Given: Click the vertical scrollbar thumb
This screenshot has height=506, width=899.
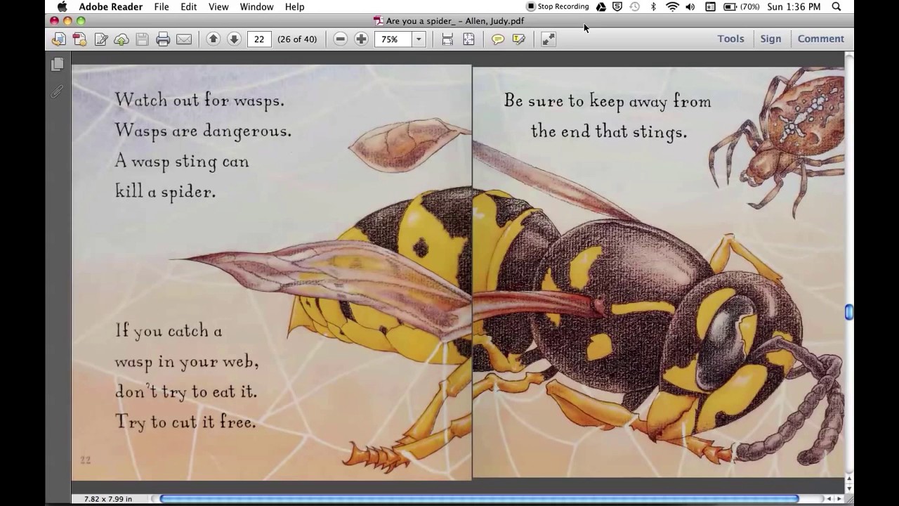Looking at the screenshot, I should (x=848, y=312).
